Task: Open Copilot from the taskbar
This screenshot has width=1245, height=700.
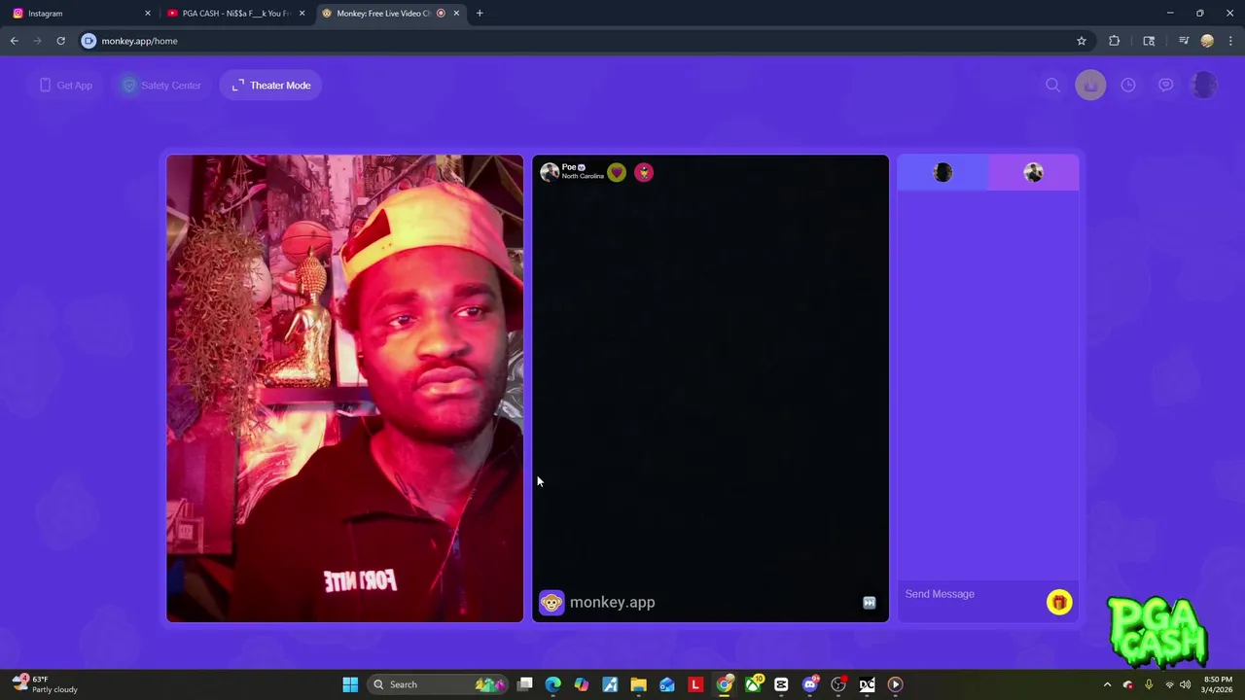Action: coord(582,684)
